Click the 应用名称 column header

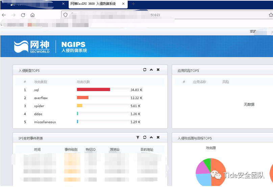click(x=200, y=82)
